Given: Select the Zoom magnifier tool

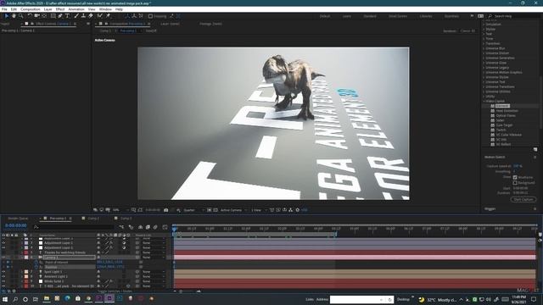Looking at the screenshot, I should point(20,16).
